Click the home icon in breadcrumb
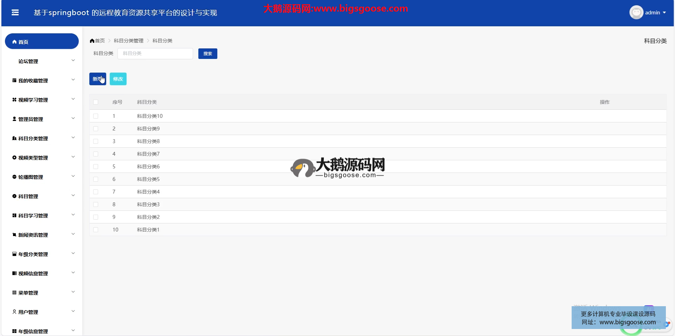Screen dimensions: 675x336 pos(92,41)
